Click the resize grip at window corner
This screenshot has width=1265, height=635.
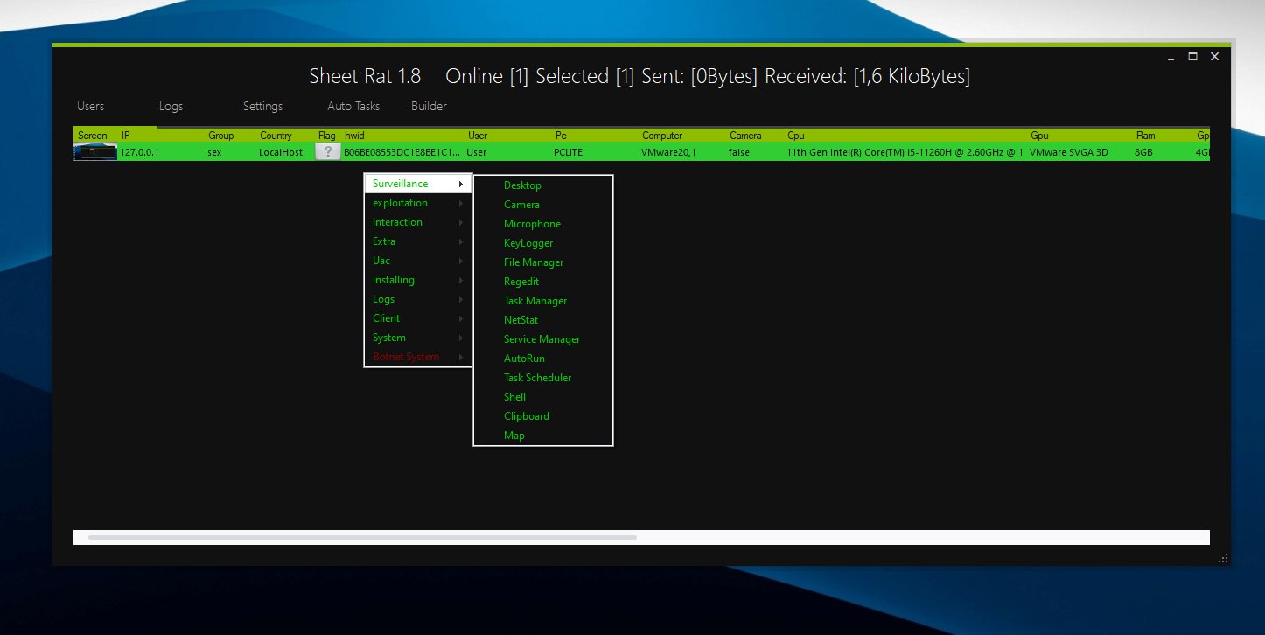tap(1222, 558)
